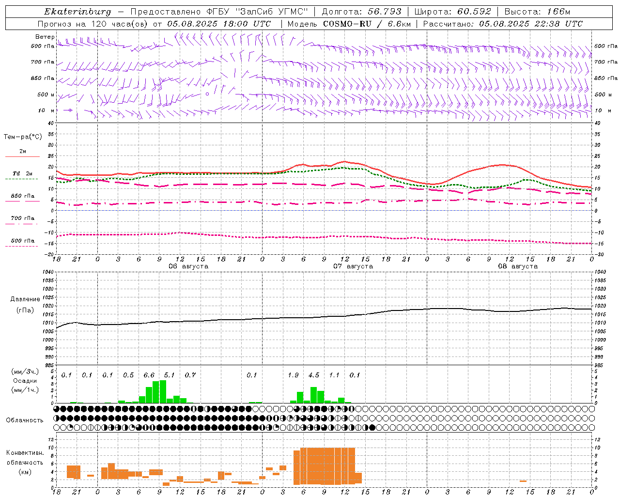Viewport: 620px width, 496px height.
Task: Click the 1.9 precipitation value
Action: [x=293, y=375]
